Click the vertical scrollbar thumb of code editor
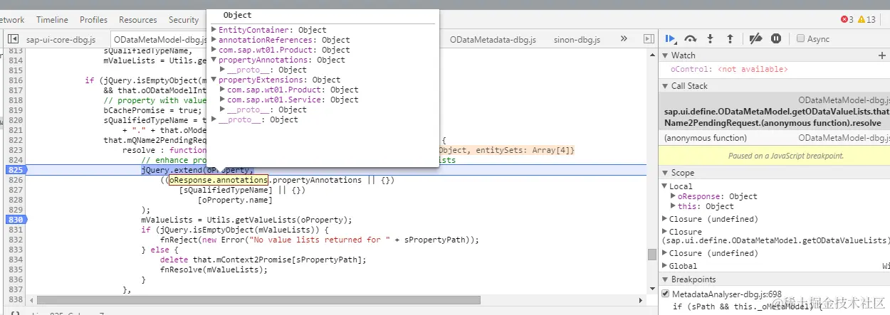The width and height of the screenshot is (890, 315). (651, 254)
